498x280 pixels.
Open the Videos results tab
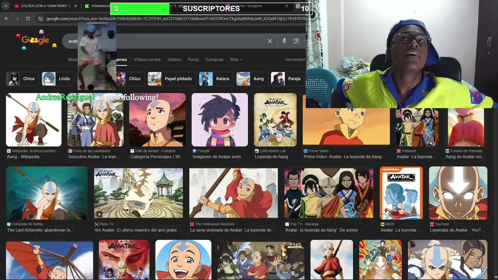click(174, 59)
